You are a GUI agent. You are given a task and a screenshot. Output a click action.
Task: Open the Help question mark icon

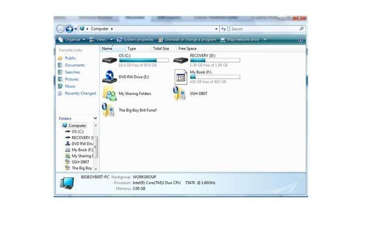[300, 40]
